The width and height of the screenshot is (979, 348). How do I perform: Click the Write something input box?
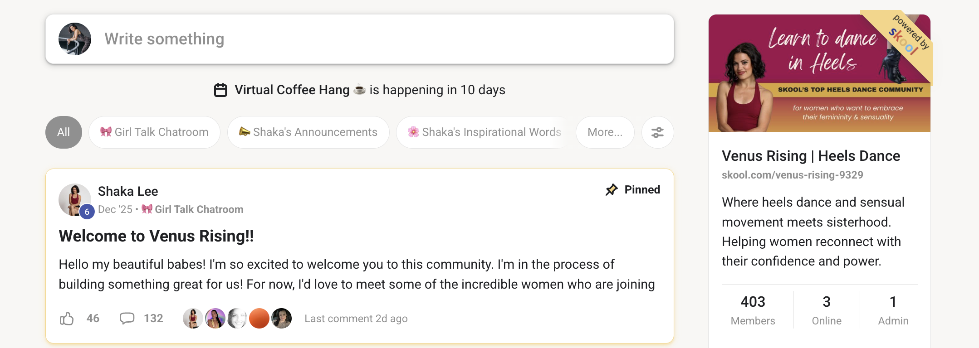point(360,39)
